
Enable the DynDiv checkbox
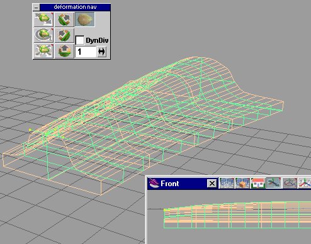pos(80,40)
